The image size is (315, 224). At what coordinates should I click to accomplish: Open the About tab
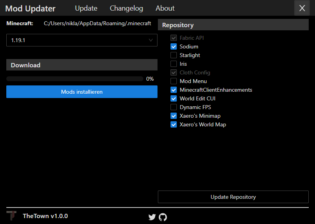pyautogui.click(x=165, y=8)
